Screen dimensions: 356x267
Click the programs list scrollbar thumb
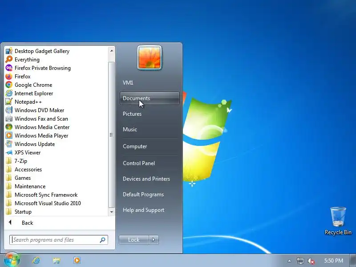(x=111, y=135)
